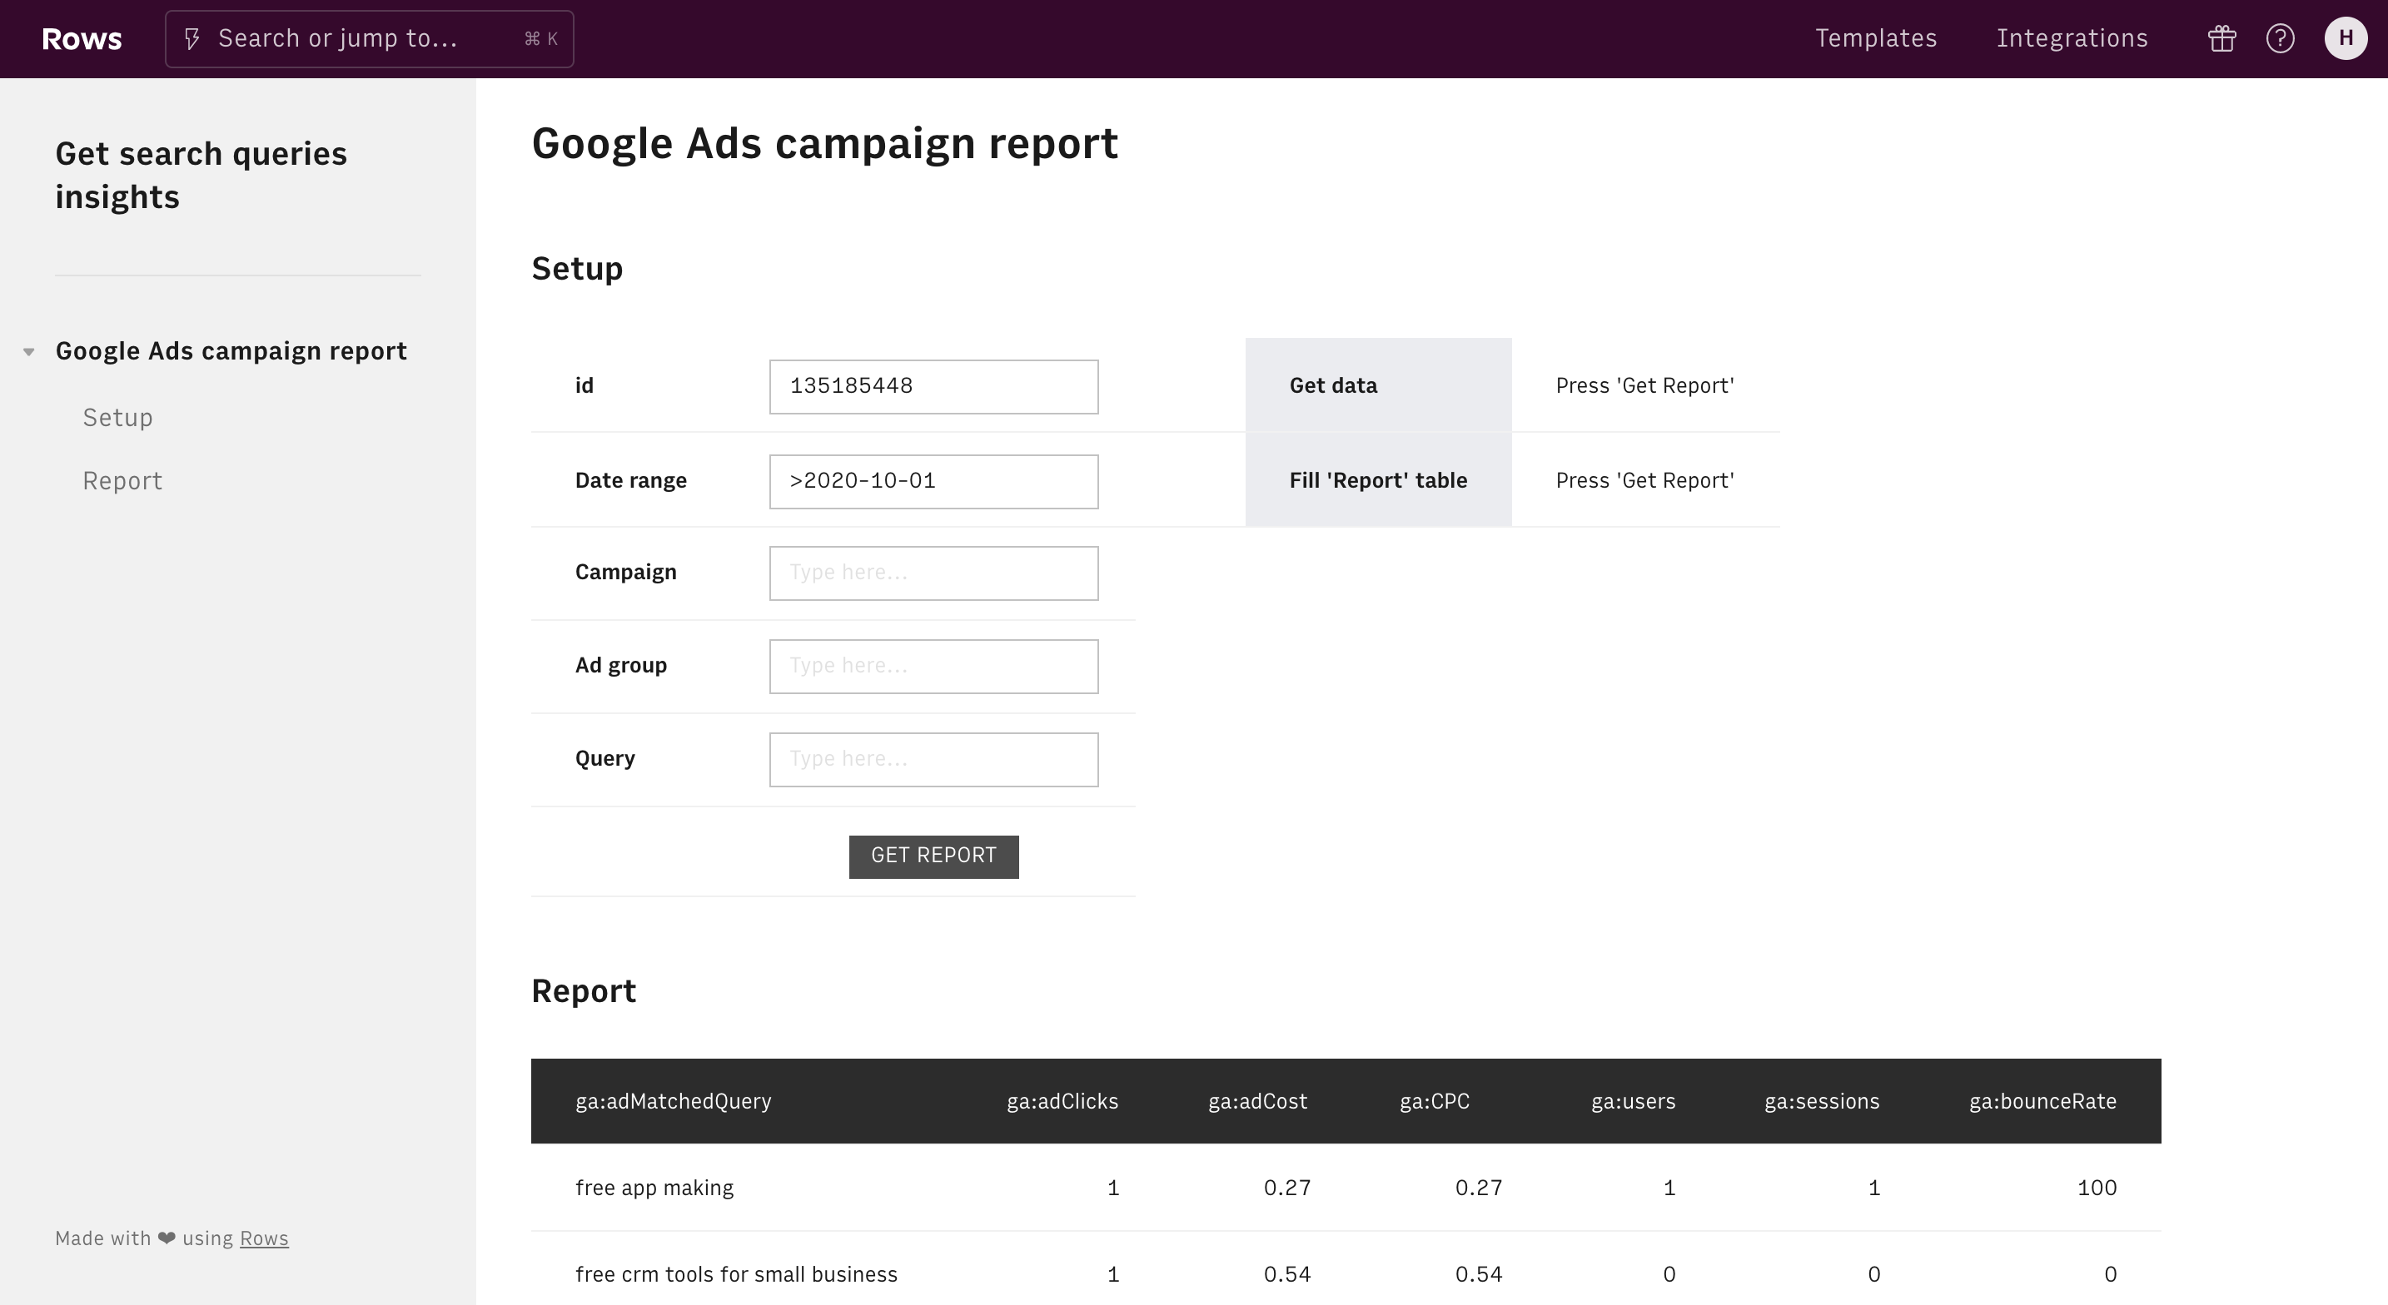Image resolution: width=2388 pixels, height=1305 pixels.
Task: Click the lightning bolt search icon
Action: [x=192, y=39]
